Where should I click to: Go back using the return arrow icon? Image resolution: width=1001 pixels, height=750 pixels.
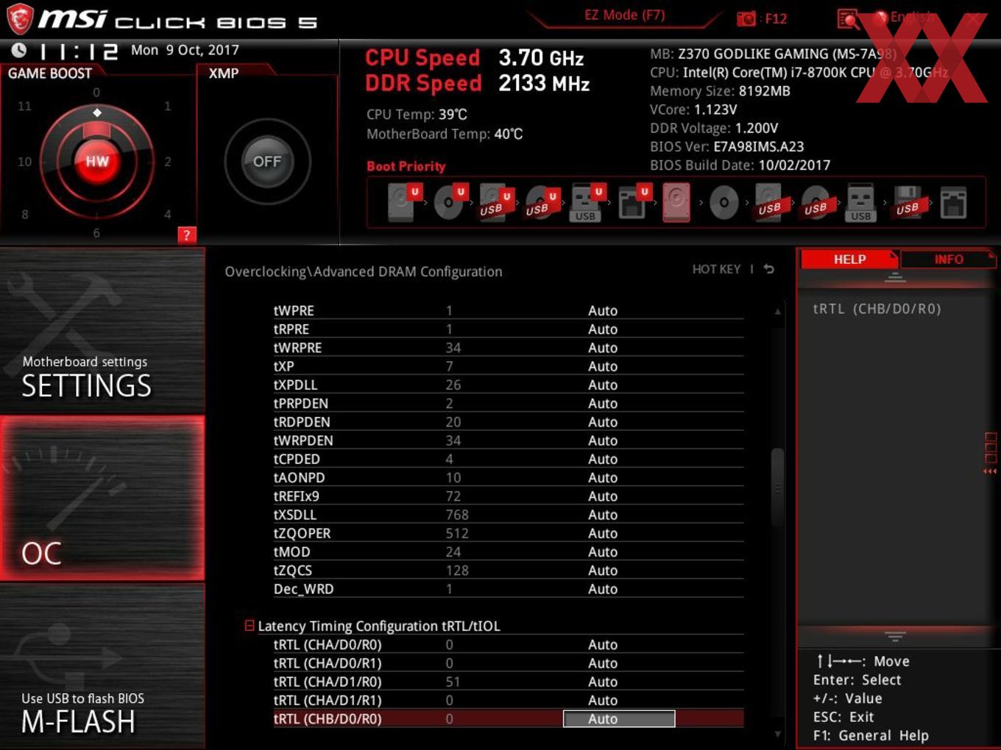[x=769, y=269]
